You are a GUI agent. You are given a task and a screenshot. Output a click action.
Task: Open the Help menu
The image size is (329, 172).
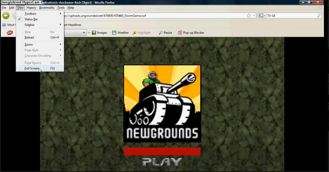[71, 8]
